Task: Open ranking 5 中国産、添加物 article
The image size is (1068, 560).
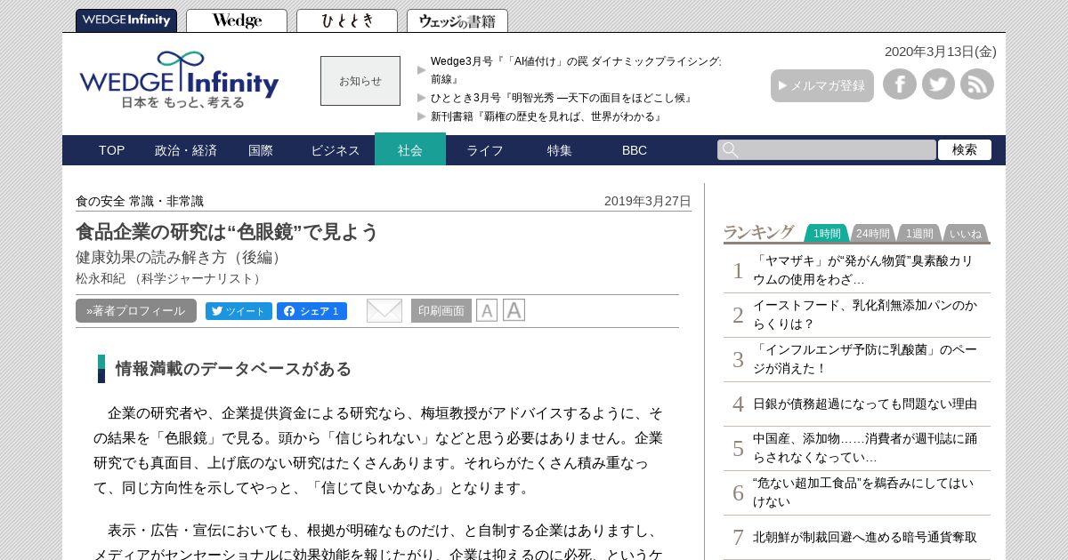Action: (865, 448)
